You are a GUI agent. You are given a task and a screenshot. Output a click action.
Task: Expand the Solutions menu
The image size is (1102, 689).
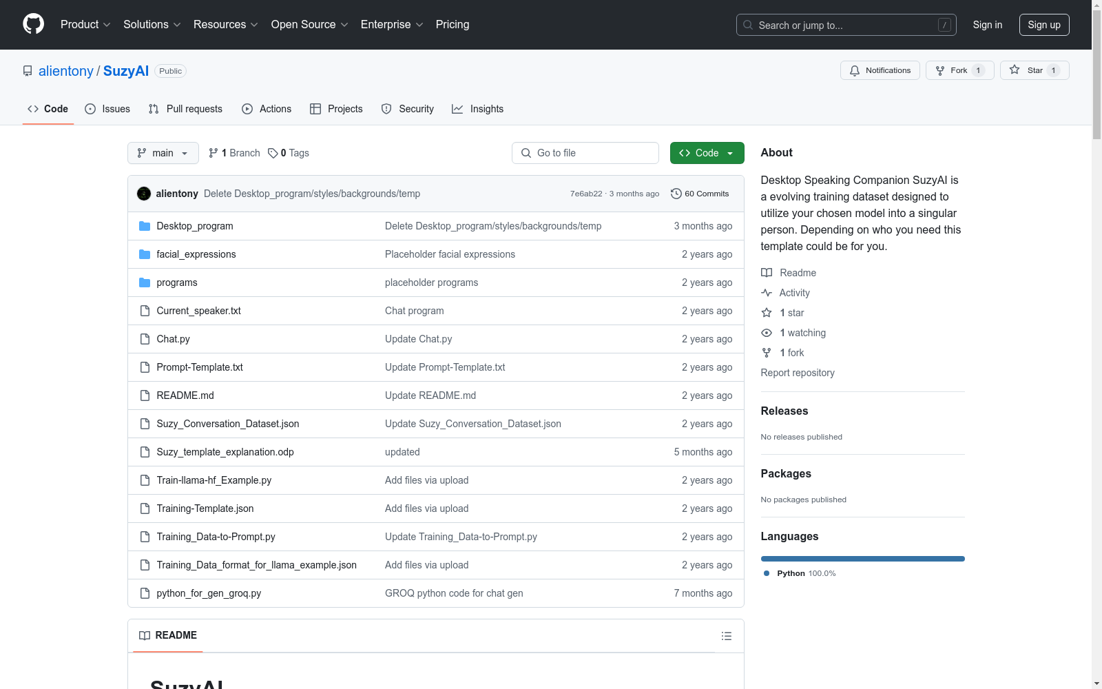[x=152, y=25]
